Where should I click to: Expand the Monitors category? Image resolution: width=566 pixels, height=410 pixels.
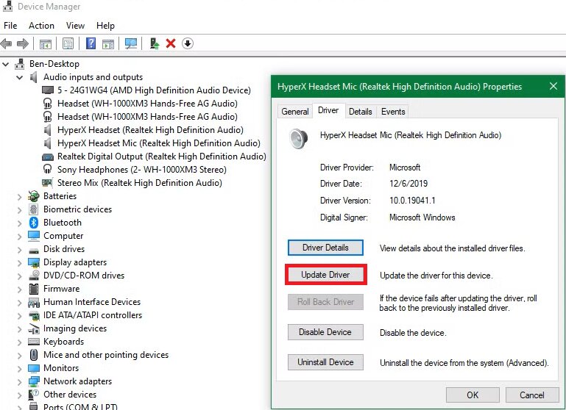(x=19, y=369)
